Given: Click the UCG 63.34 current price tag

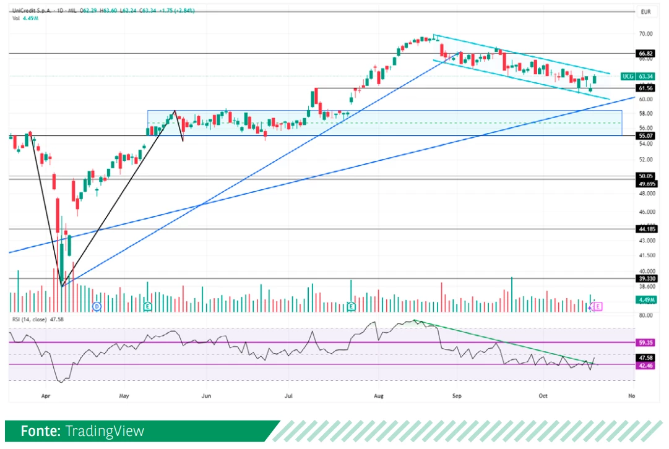Looking at the screenshot, I should (x=638, y=76).
